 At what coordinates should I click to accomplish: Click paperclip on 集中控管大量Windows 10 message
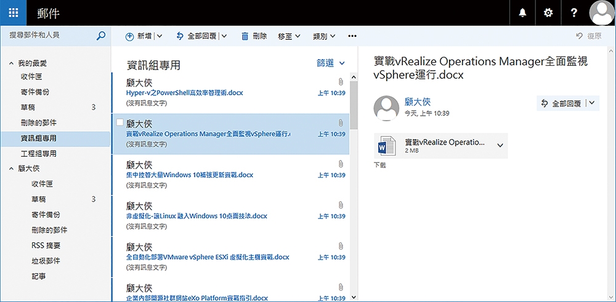click(x=341, y=164)
